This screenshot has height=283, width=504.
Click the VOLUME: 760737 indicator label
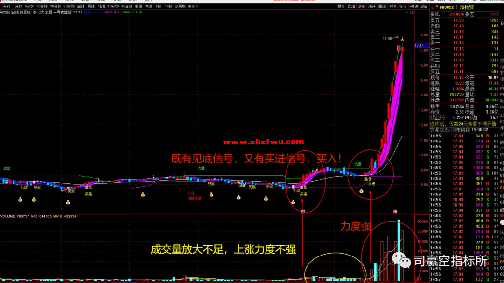pos(15,216)
